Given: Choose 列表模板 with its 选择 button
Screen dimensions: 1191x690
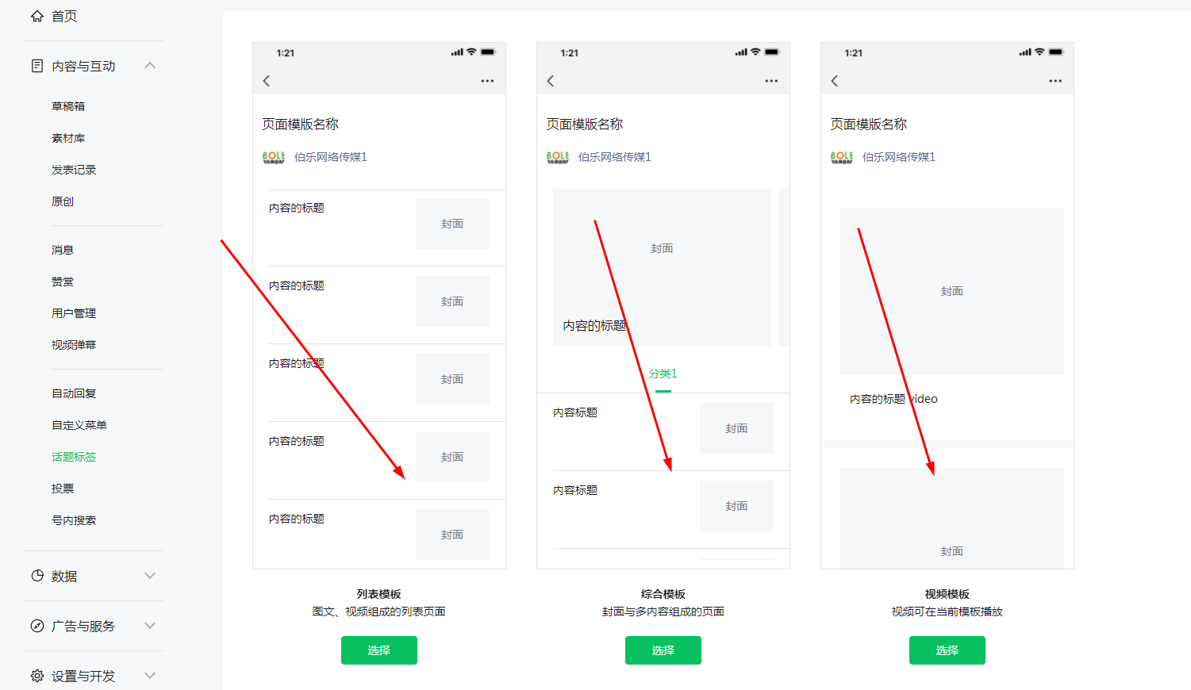Looking at the screenshot, I should 379,650.
